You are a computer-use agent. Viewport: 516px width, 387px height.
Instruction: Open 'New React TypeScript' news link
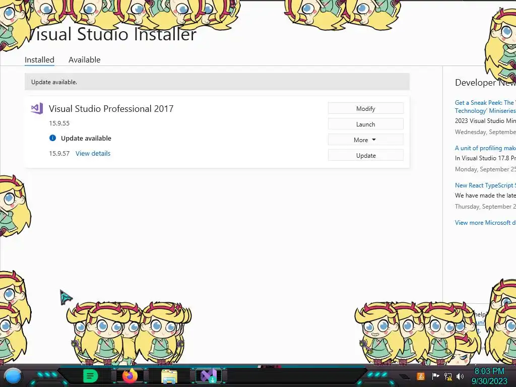pos(485,185)
